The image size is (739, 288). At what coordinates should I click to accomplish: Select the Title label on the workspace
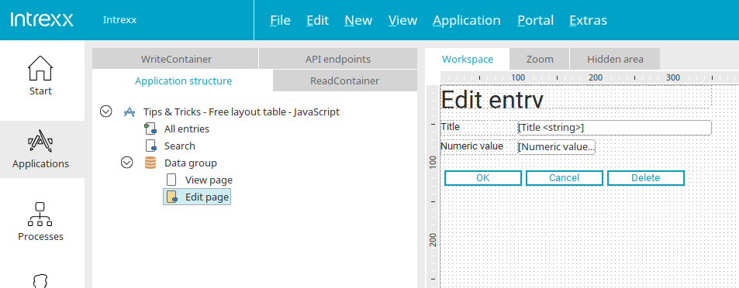[x=478, y=127]
